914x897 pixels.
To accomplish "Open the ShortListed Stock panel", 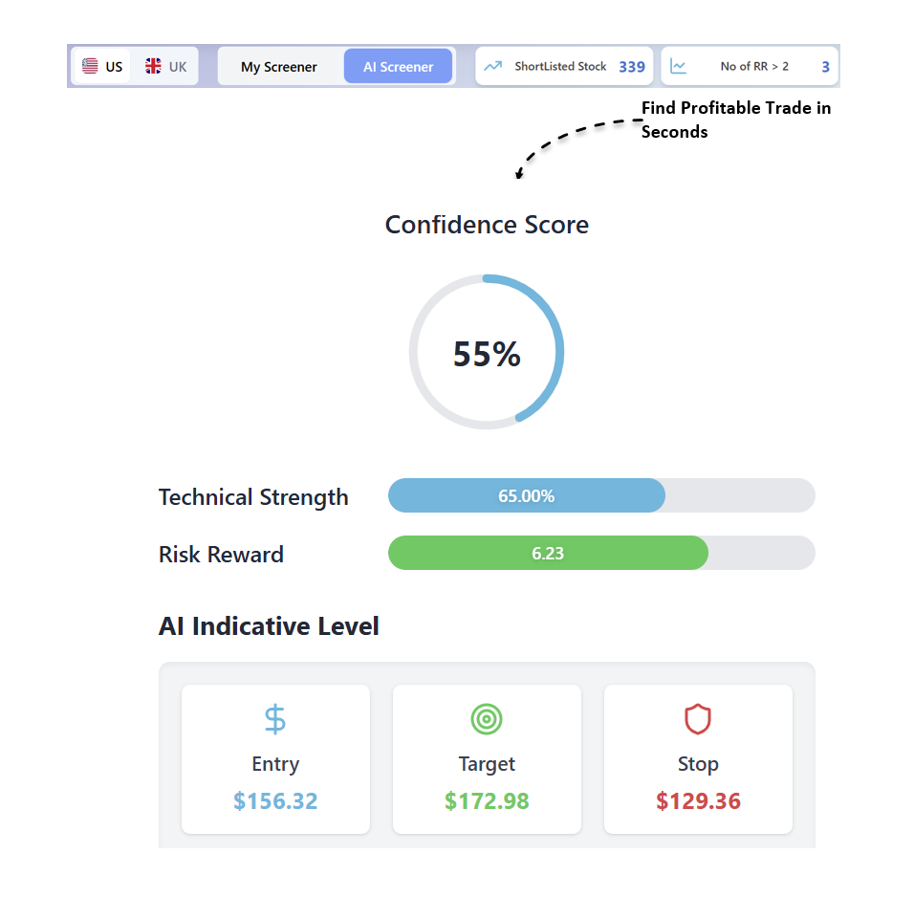I will point(564,66).
